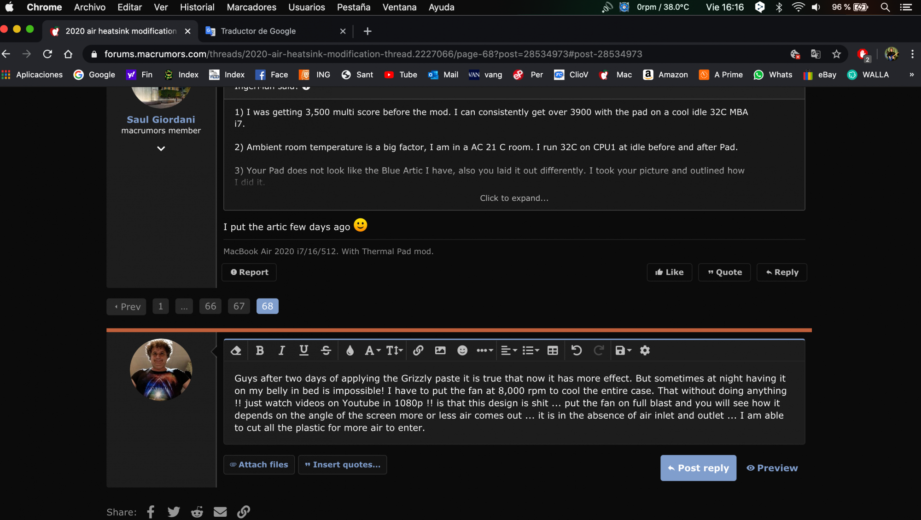Viewport: 921px width, 520px height.
Task: Open a new Chrome tab
Action: 367,31
